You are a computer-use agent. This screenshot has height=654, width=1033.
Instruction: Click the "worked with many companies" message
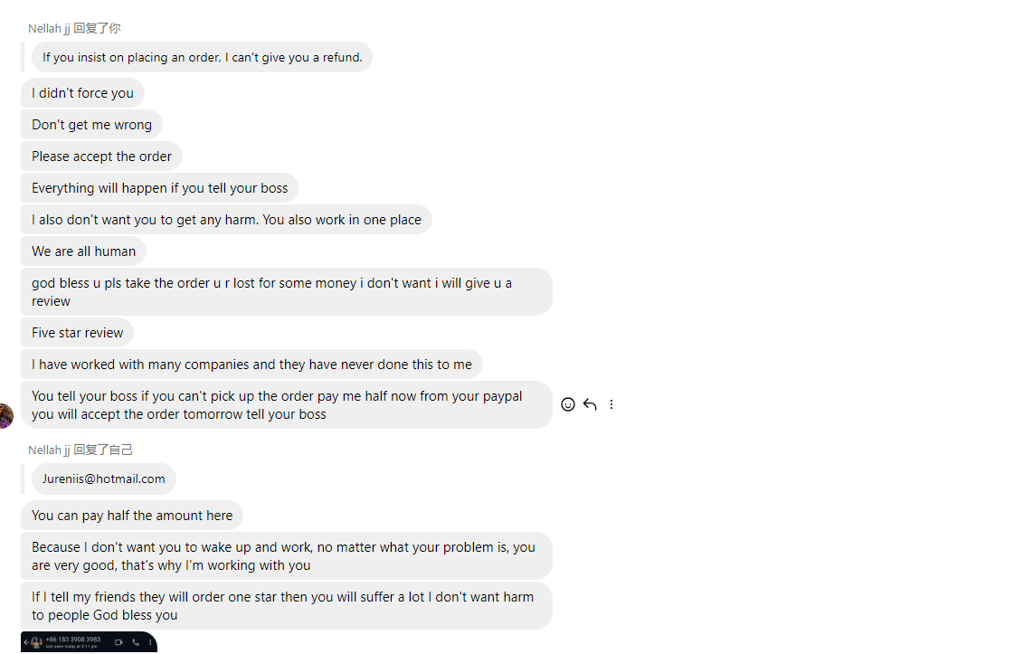[x=251, y=365]
